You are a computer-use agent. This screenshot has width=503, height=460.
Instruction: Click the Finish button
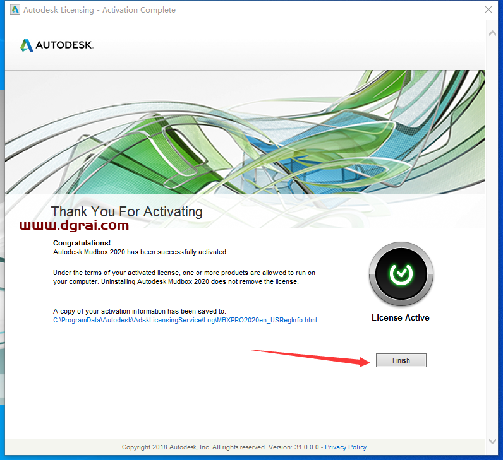[x=401, y=360]
